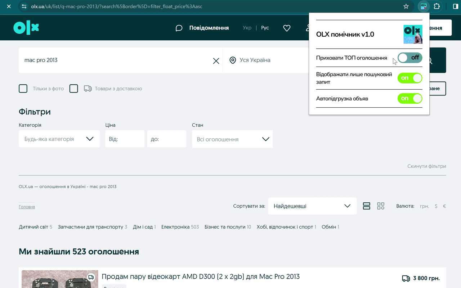
Task: Open the Будь-яка категорія dropdown
Action: pos(59,139)
